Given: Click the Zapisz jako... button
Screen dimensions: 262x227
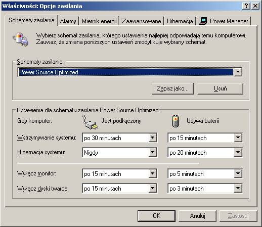Looking at the screenshot, I should pos(172,88).
